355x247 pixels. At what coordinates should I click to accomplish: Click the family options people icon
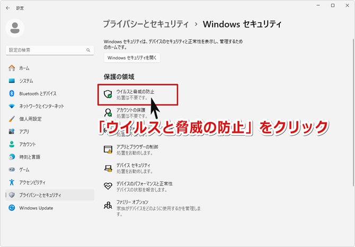click(108, 205)
